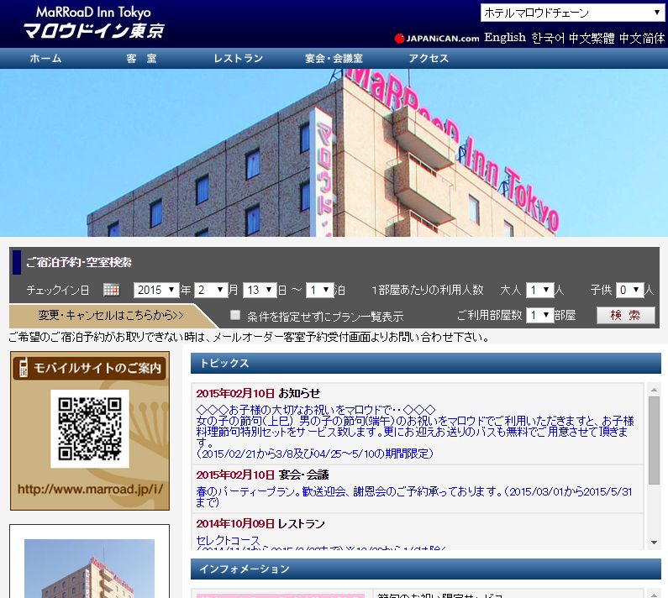This screenshot has height=598, width=668.
Task: Switch the language to 中文繁體
Action: 592,38
